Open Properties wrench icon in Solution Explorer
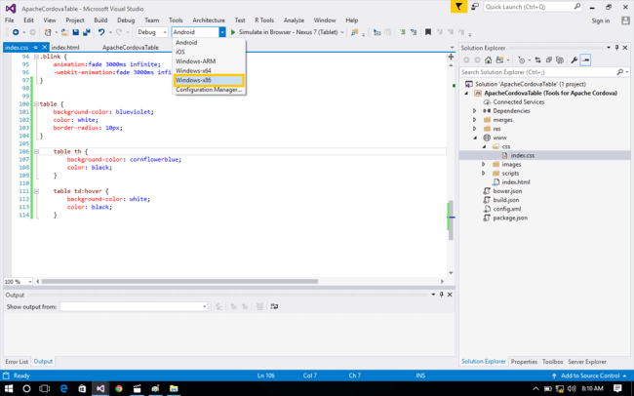 (574, 59)
